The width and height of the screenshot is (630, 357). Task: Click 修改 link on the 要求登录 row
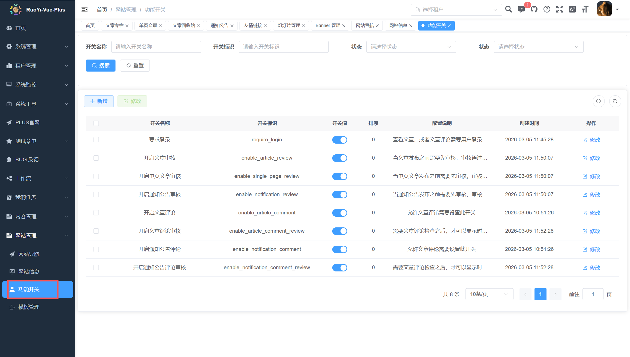pos(591,140)
